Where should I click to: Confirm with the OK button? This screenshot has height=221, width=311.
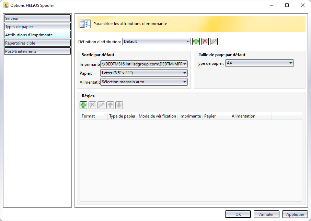coord(238,214)
